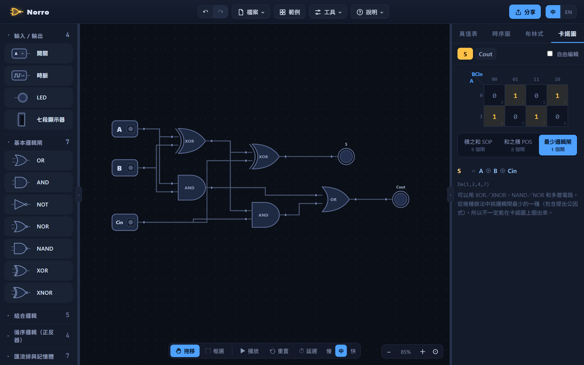The image size is (584, 365).
Task: Open the 檔案 dropdown menu
Action: pyautogui.click(x=251, y=12)
